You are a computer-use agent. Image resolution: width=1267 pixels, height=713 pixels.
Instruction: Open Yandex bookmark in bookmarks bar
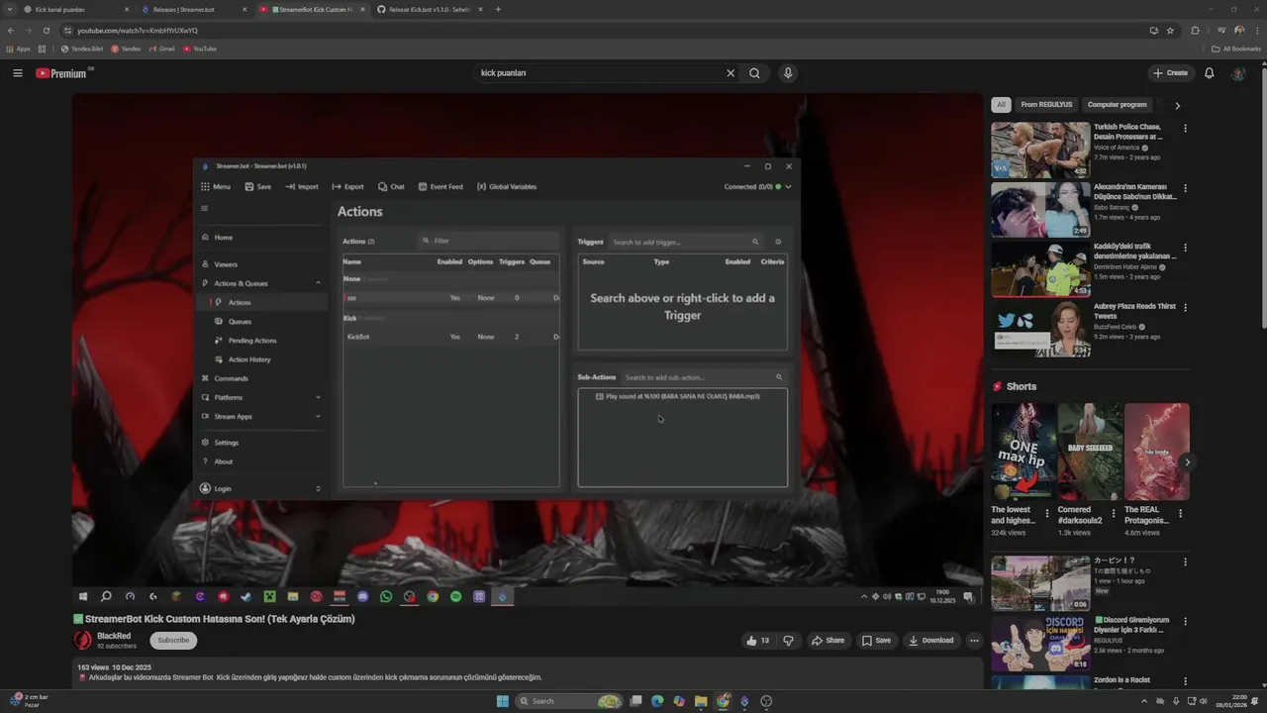point(126,49)
